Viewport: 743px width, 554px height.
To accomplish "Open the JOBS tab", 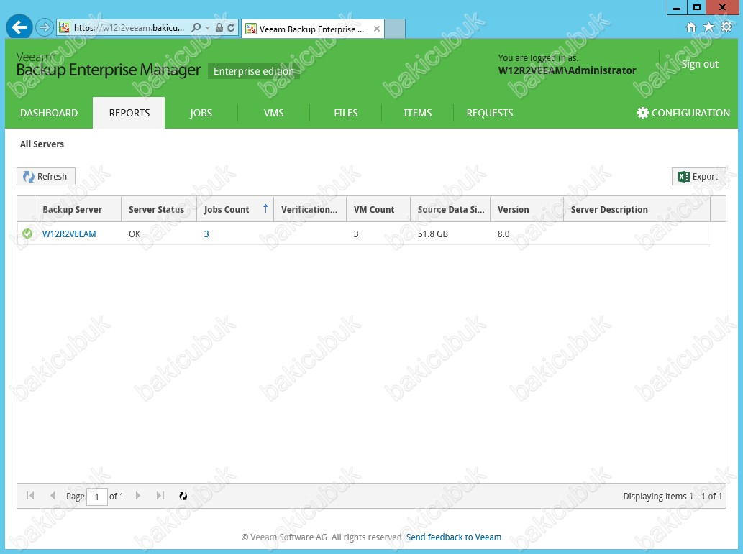I will click(x=201, y=113).
